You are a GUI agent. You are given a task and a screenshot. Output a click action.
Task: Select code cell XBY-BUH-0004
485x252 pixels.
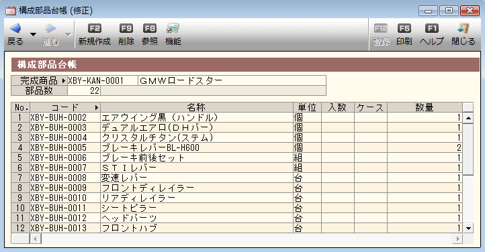[x=65, y=137]
